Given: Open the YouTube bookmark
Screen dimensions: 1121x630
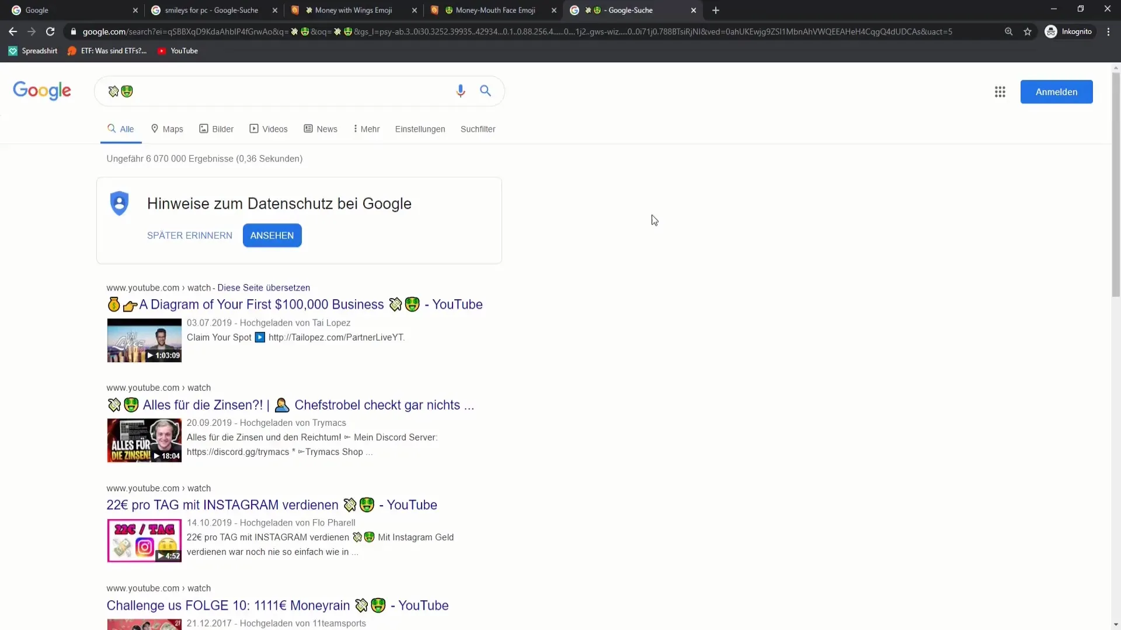Looking at the screenshot, I should (x=177, y=51).
